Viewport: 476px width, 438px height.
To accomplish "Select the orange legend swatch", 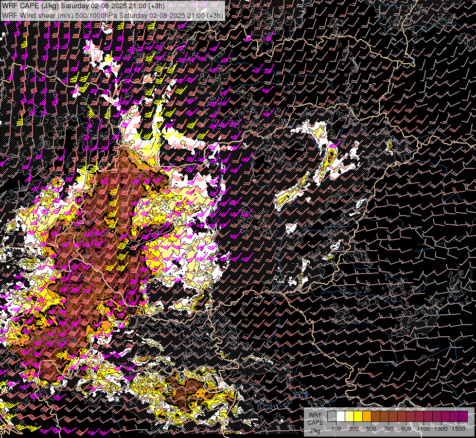I will tap(367, 416).
